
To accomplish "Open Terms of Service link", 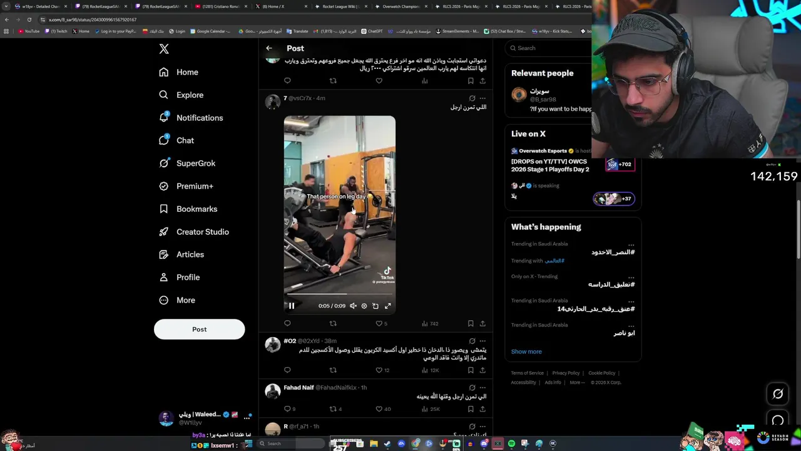I will [527, 373].
